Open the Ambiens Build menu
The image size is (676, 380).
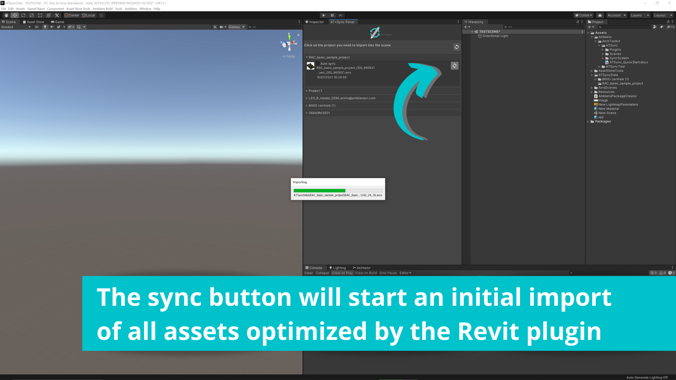[x=102, y=9]
